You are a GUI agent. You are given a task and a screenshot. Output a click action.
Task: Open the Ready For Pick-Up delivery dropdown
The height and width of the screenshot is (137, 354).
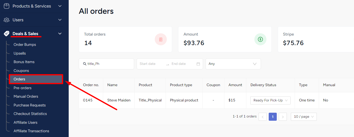270,100
